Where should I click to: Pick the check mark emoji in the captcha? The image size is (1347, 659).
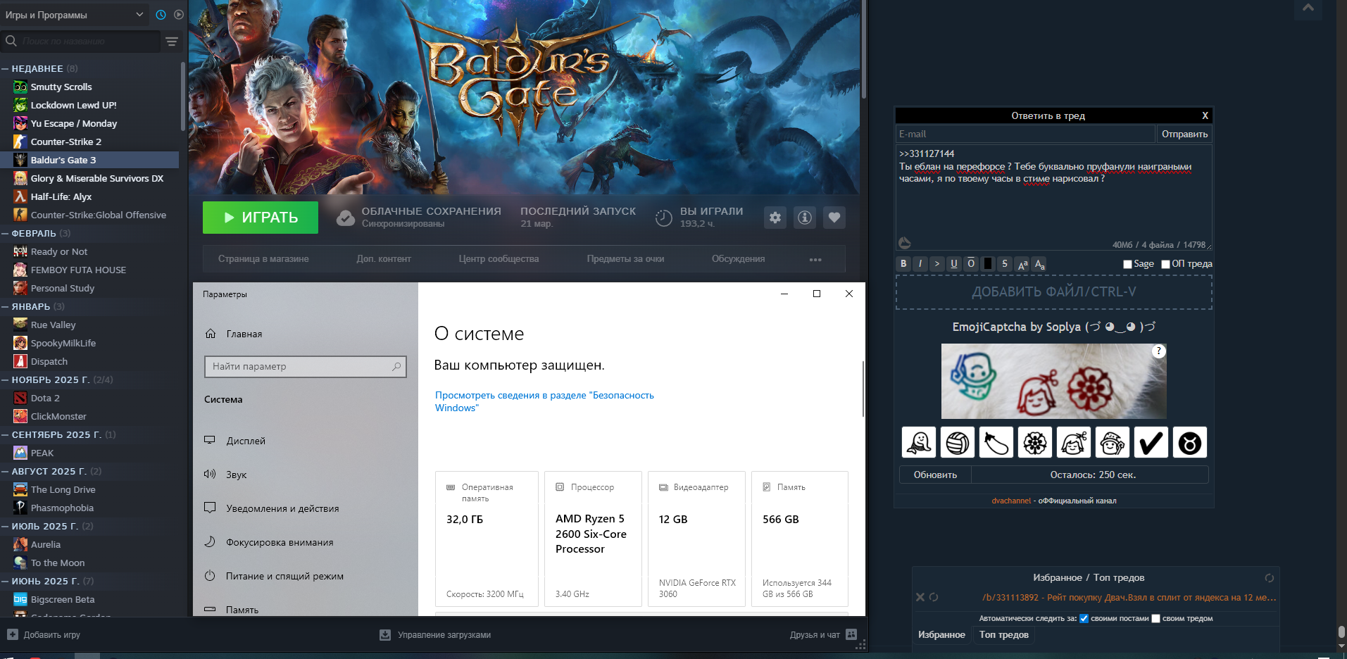[x=1151, y=442]
